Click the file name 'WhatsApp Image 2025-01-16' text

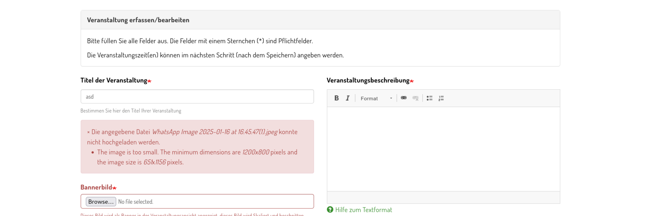215,132
